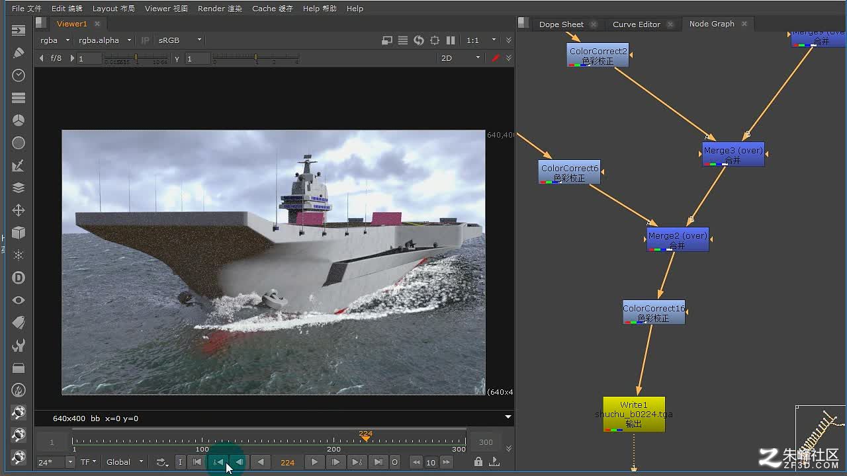The width and height of the screenshot is (847, 476).
Task: Open the MetaData nodes tag icon
Action: coord(19,323)
